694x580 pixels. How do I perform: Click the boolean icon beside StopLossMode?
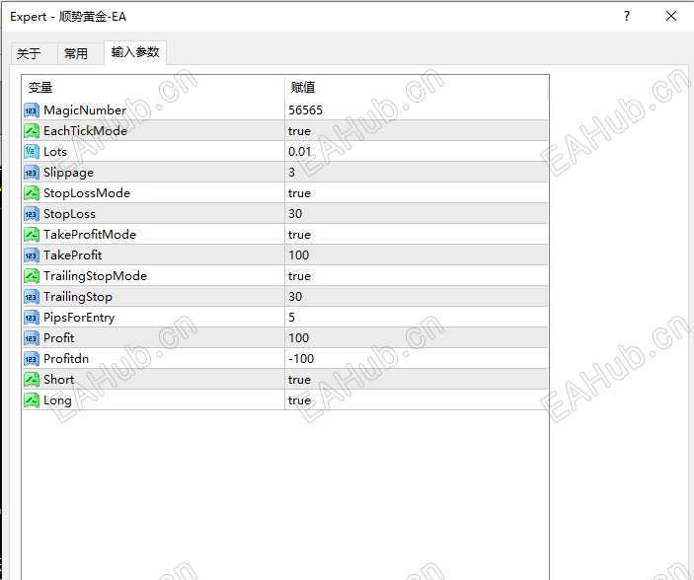point(32,193)
